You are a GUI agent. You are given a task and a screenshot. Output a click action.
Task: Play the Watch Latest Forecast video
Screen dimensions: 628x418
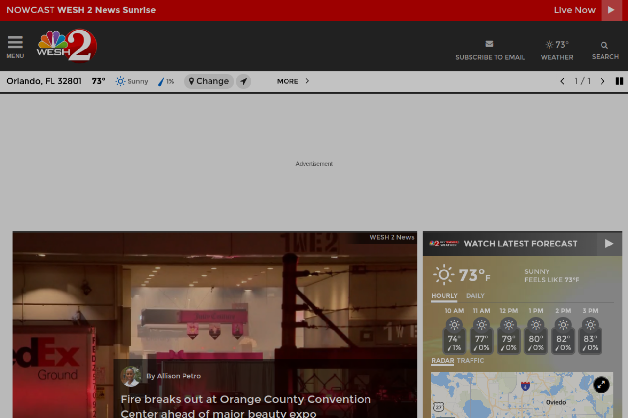click(609, 244)
